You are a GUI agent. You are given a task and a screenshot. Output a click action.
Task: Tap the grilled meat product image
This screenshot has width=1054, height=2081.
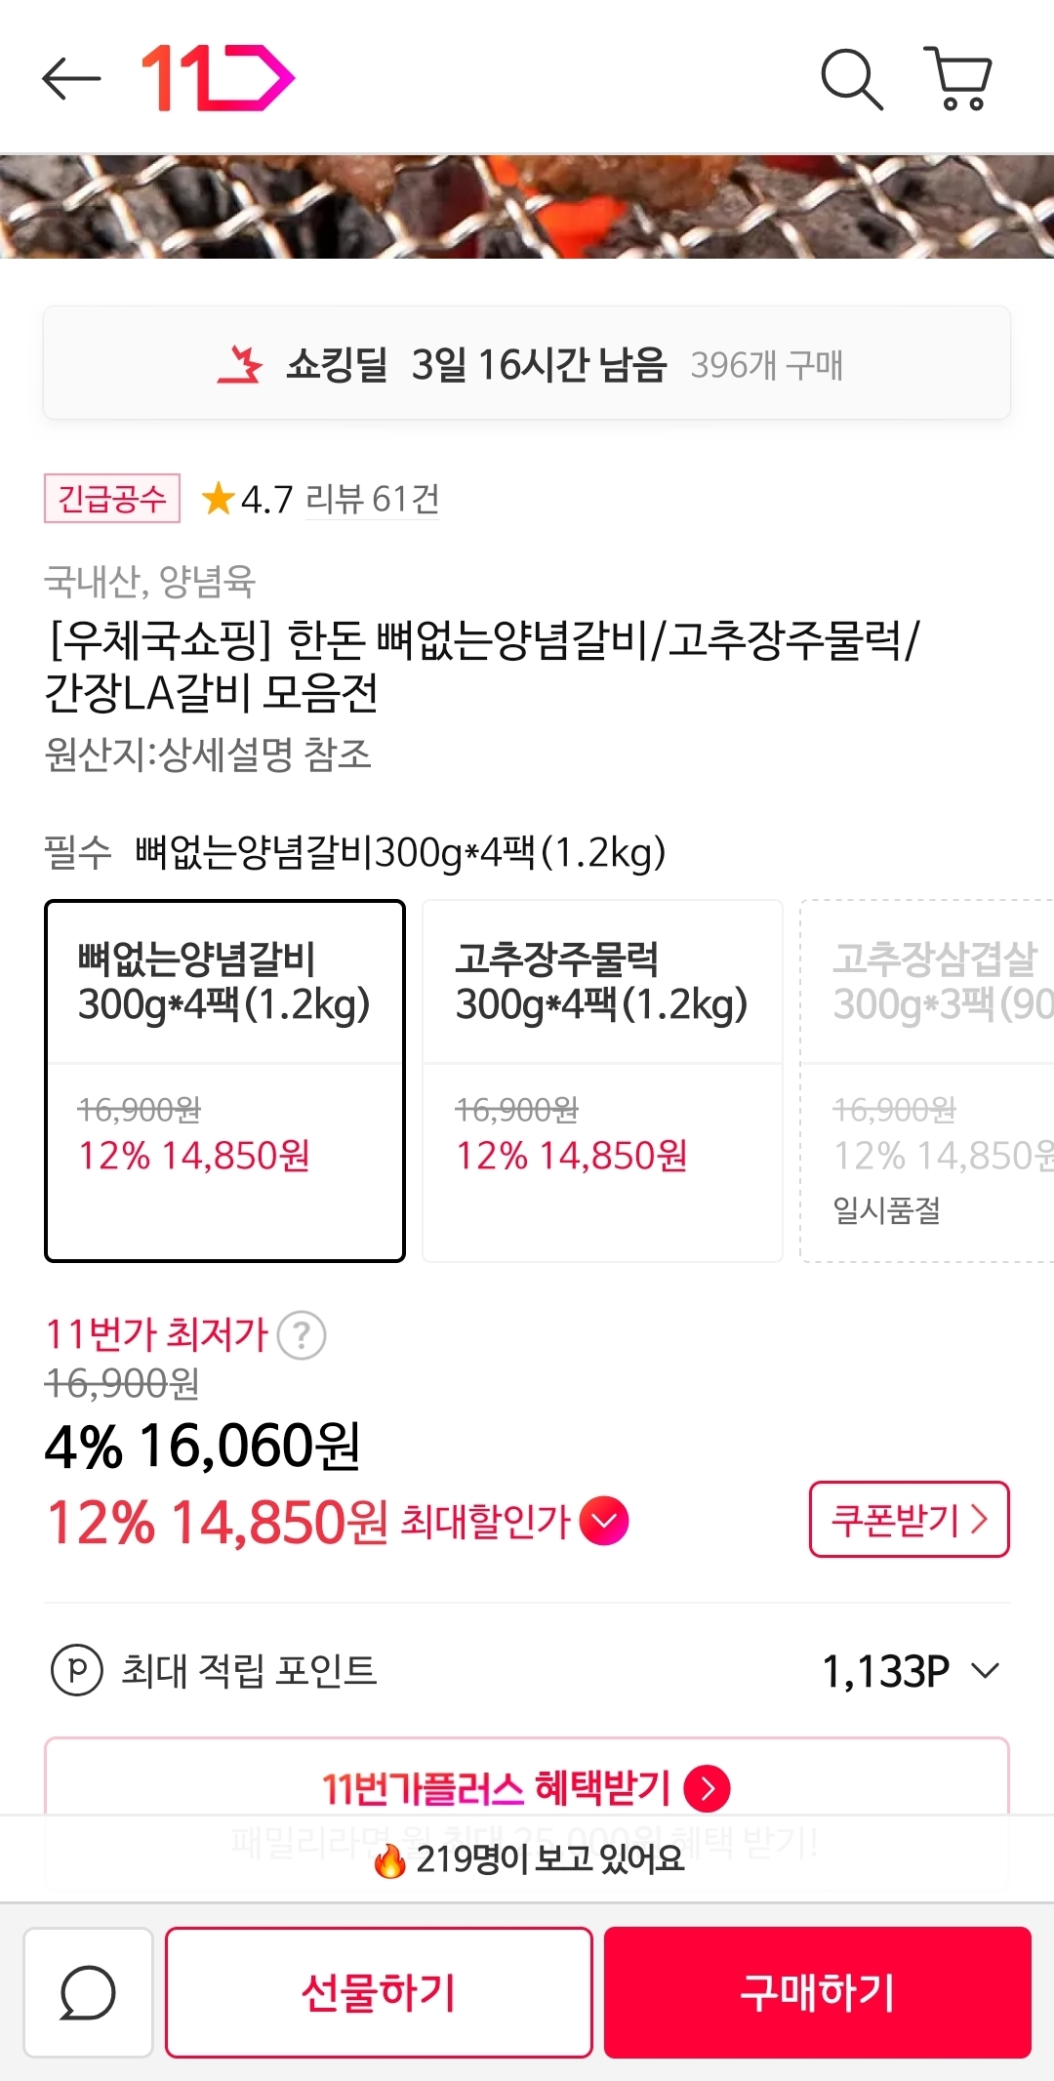527,206
